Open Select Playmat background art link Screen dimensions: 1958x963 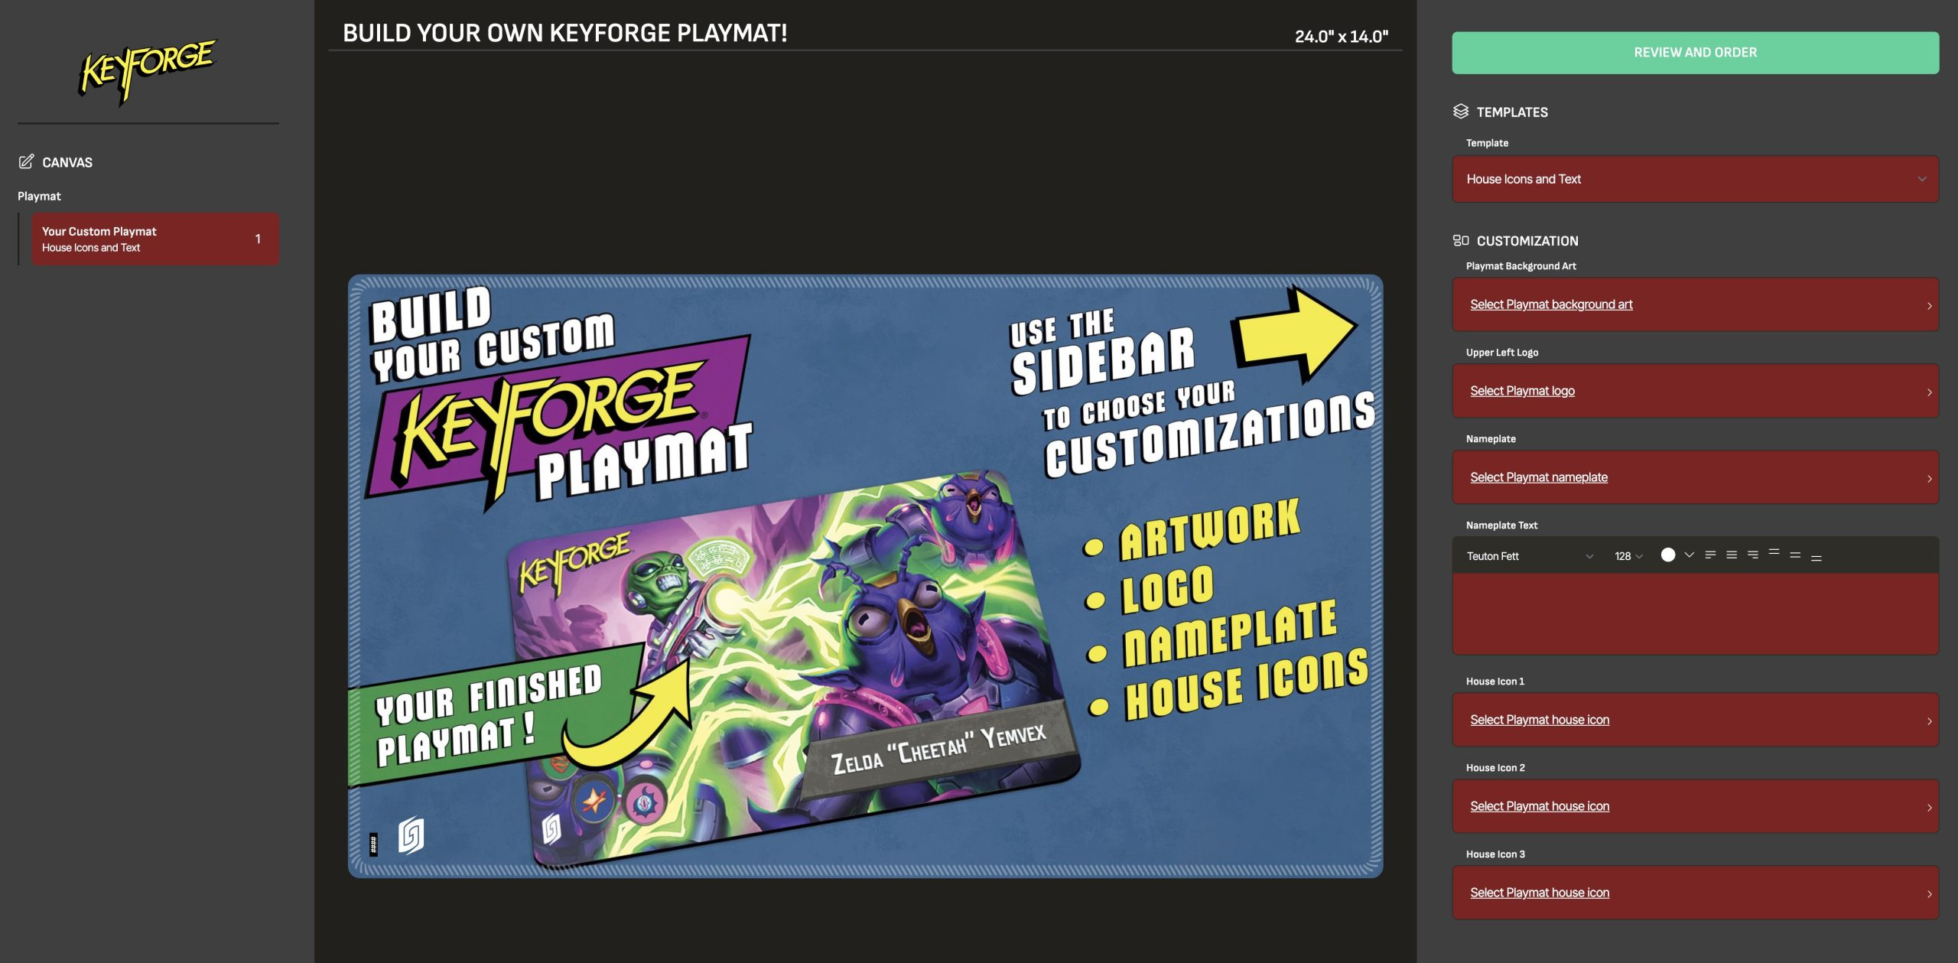click(x=1550, y=304)
